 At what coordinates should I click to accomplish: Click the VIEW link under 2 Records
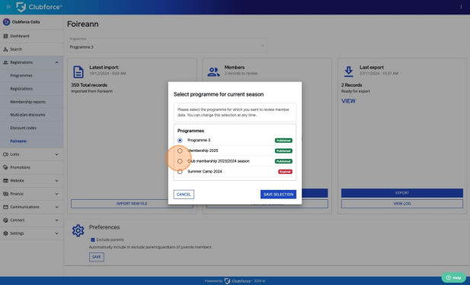click(348, 101)
